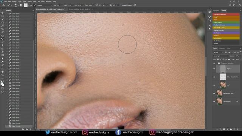Create snapshot camera icon in History panel
Screen dimensions: 242x136
click(x=27, y=129)
